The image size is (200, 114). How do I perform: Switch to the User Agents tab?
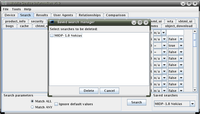(x=63, y=15)
